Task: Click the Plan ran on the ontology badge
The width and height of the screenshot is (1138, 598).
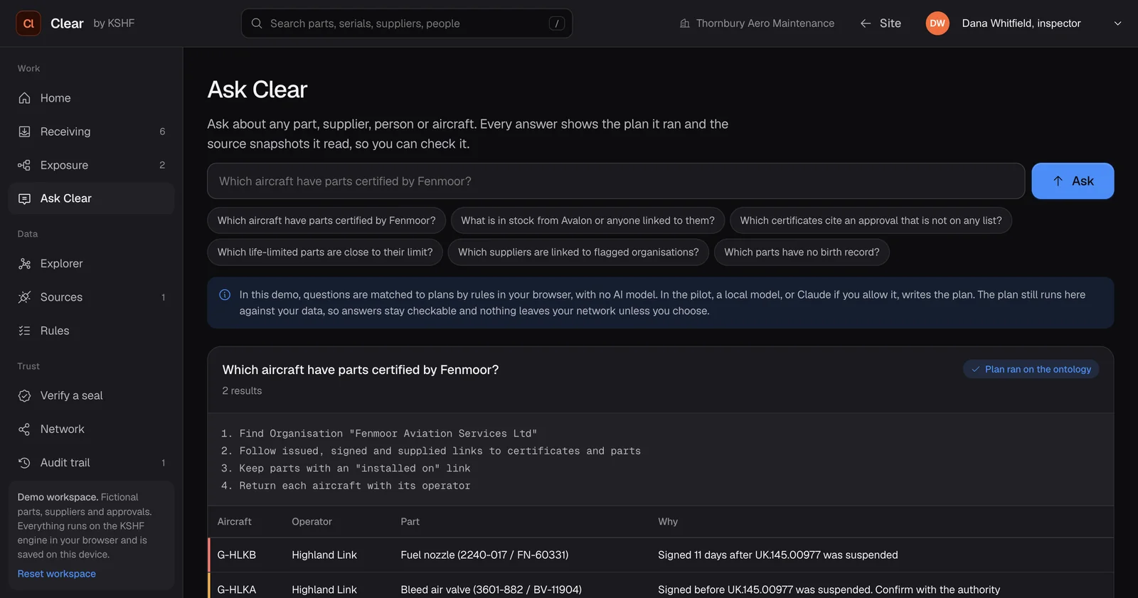Action: point(1031,369)
